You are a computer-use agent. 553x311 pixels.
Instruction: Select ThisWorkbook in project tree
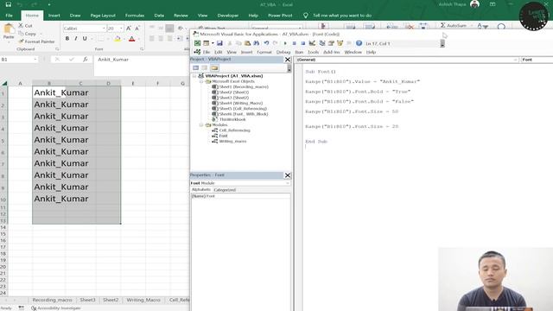232,119
